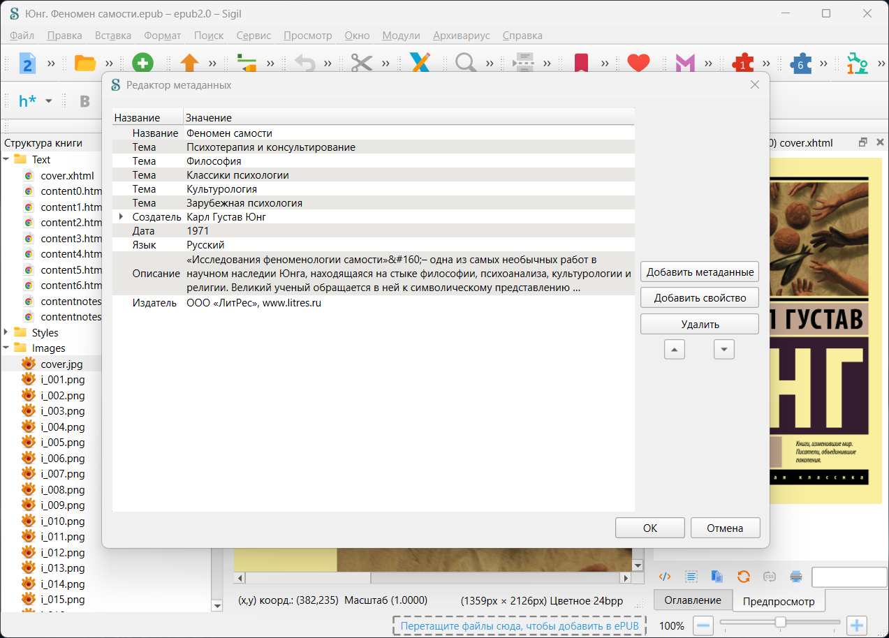Open the Формат menu
This screenshot has width=889, height=638.
(x=163, y=36)
